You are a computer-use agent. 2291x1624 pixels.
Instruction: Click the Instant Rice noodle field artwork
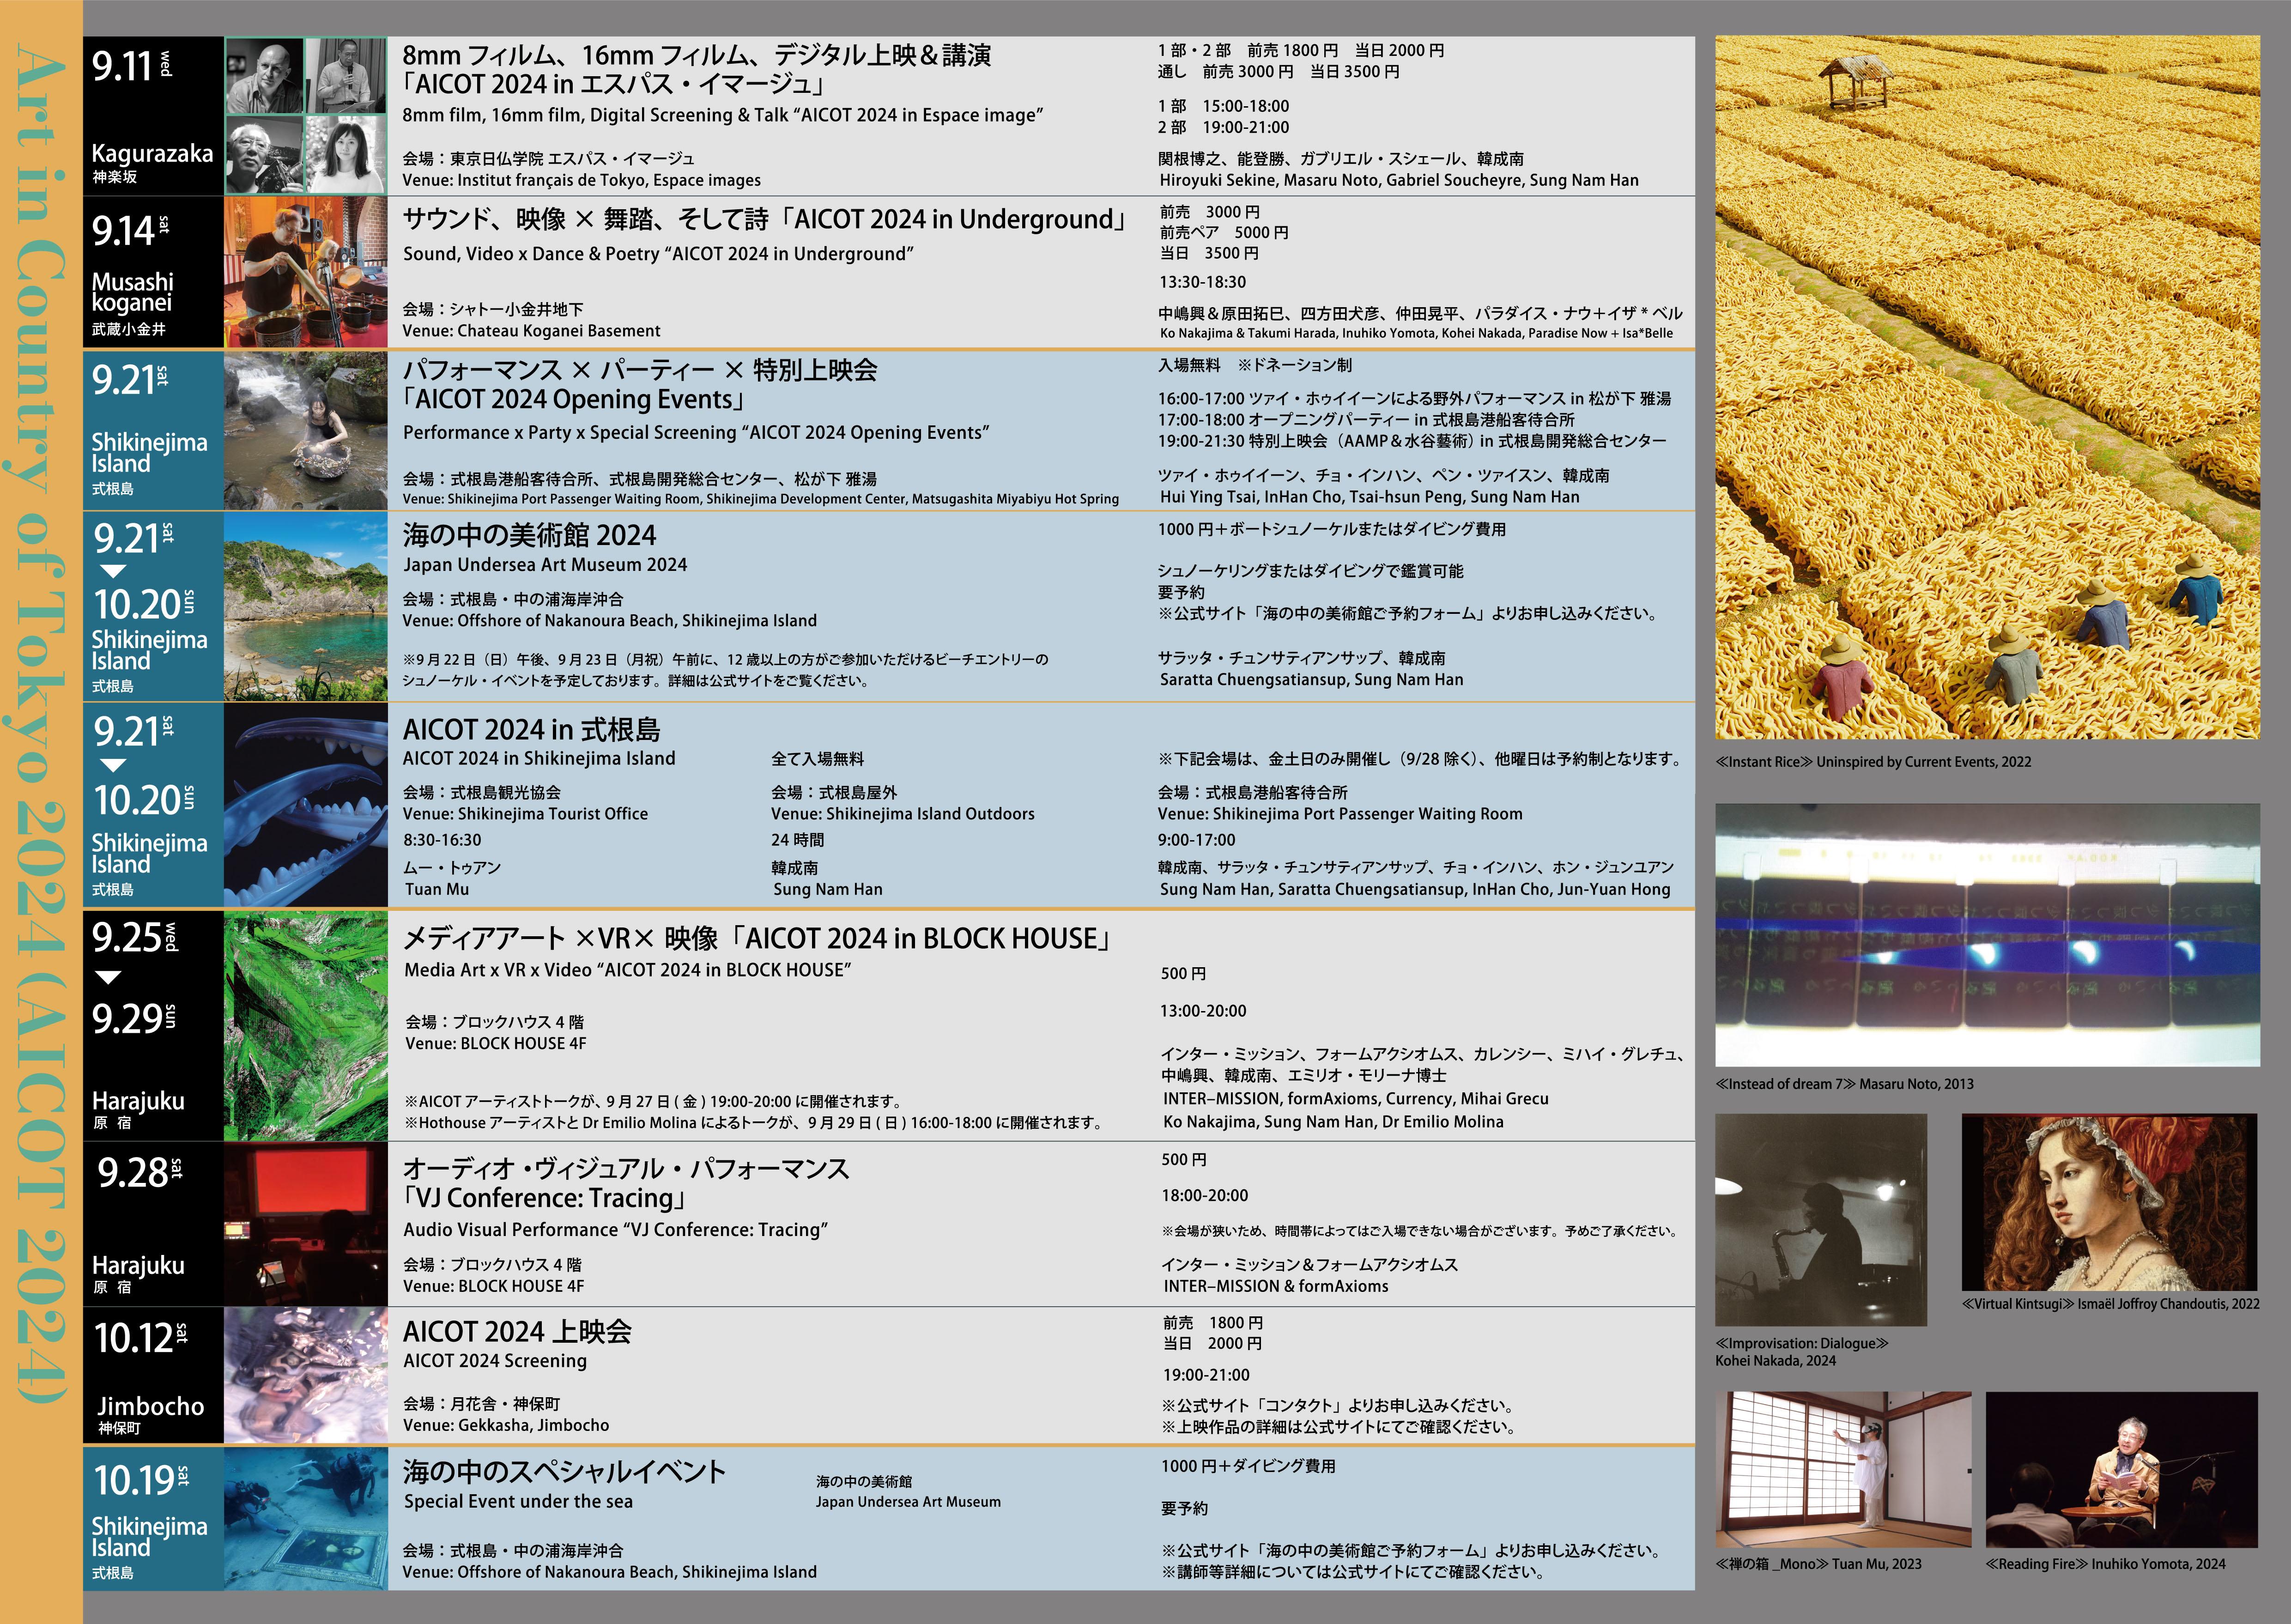1987,388
